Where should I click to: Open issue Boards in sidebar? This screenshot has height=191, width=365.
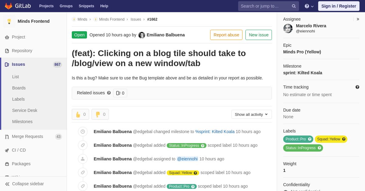pyautogui.click(x=19, y=88)
